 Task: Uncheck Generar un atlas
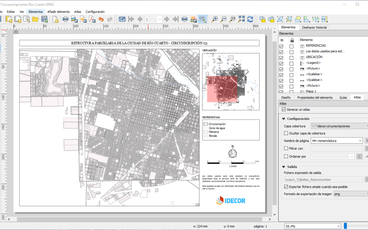point(284,110)
